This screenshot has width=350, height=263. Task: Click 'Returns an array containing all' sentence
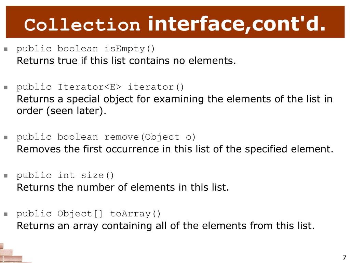(166, 226)
